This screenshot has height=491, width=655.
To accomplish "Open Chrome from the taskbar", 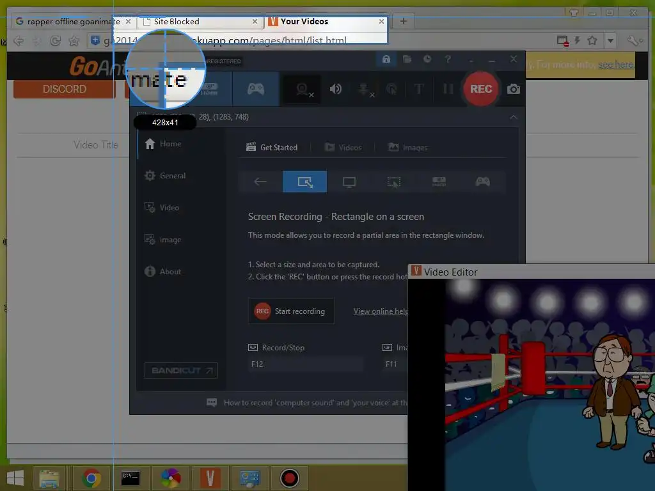I will 91,478.
